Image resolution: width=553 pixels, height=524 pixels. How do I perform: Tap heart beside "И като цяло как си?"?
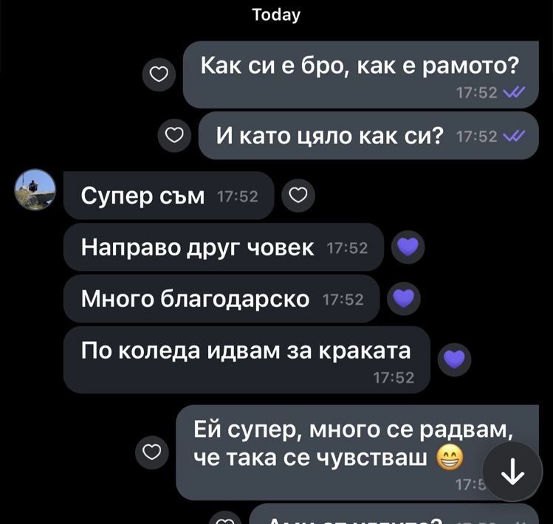point(174,135)
